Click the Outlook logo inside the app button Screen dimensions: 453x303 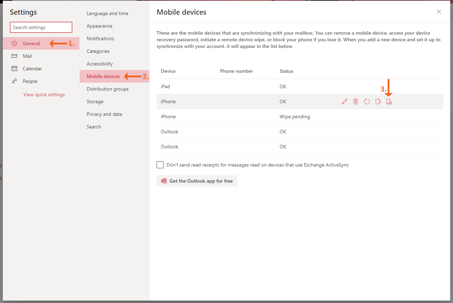(164, 181)
